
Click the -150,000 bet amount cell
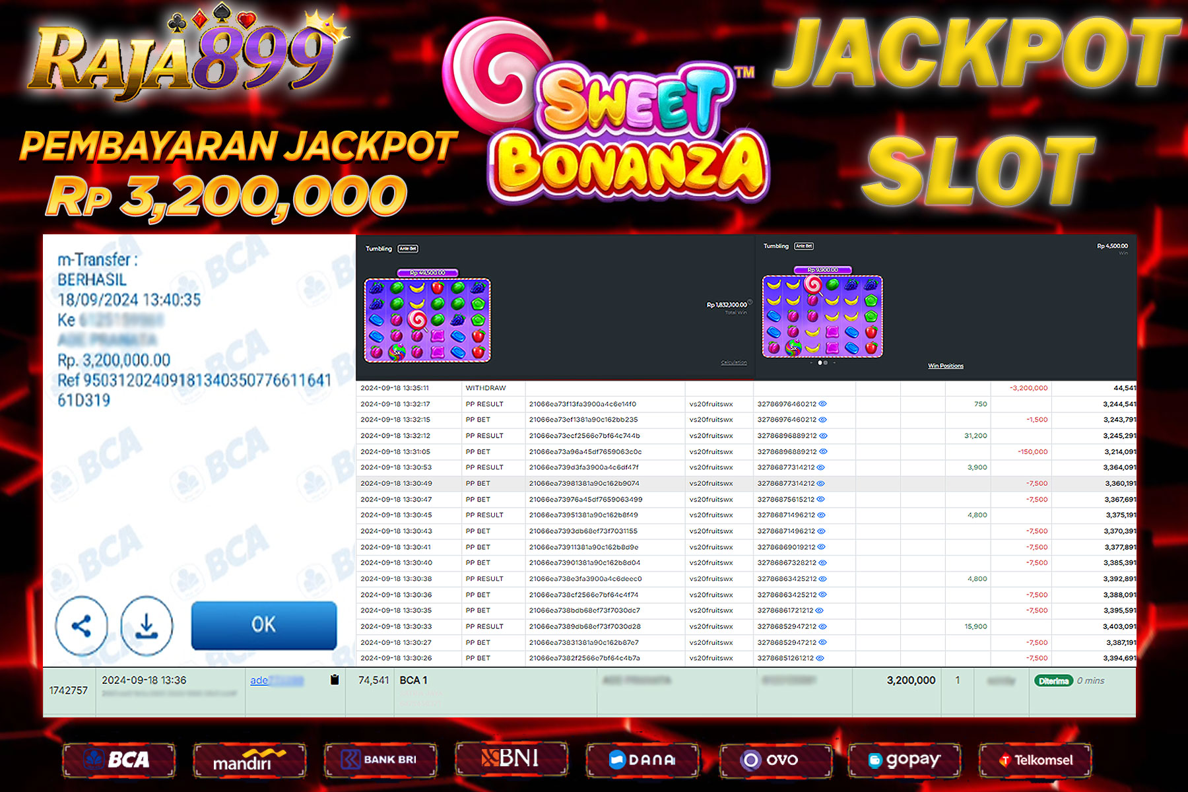click(x=1033, y=452)
